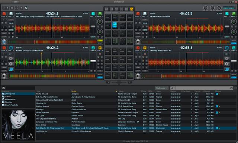Viewport: 238px width, 143px height.
Task: Click Grid panel icon on Fall Silently deck
Action: click(11, 14)
